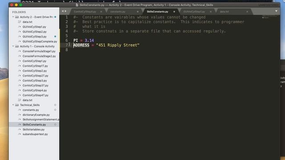Close the ConVolCylStep4.py tab
Image resolution: width=285 pixels, height=160 pixels.
[101, 12]
